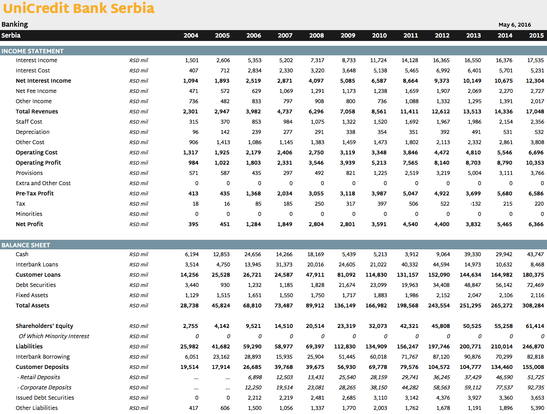
Task: Select the Operating Cost row label
Action: (37, 153)
